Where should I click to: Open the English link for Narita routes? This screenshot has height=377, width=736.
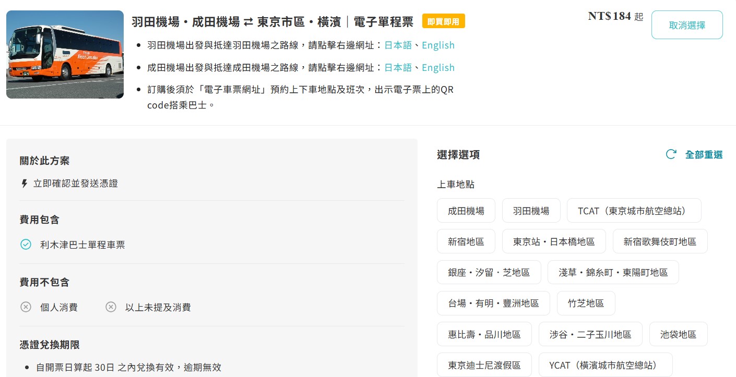[x=438, y=68]
